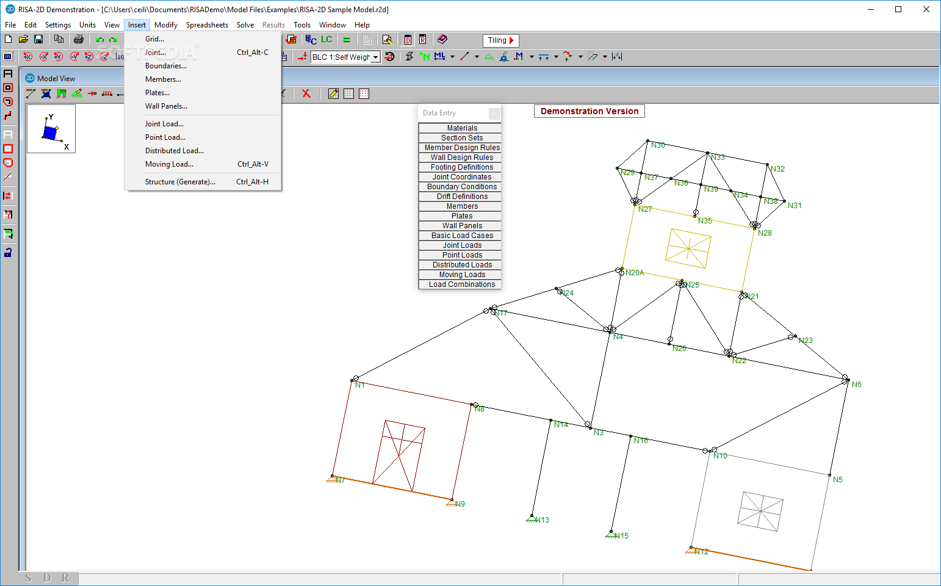Click the S indicator in status bar

click(x=29, y=578)
